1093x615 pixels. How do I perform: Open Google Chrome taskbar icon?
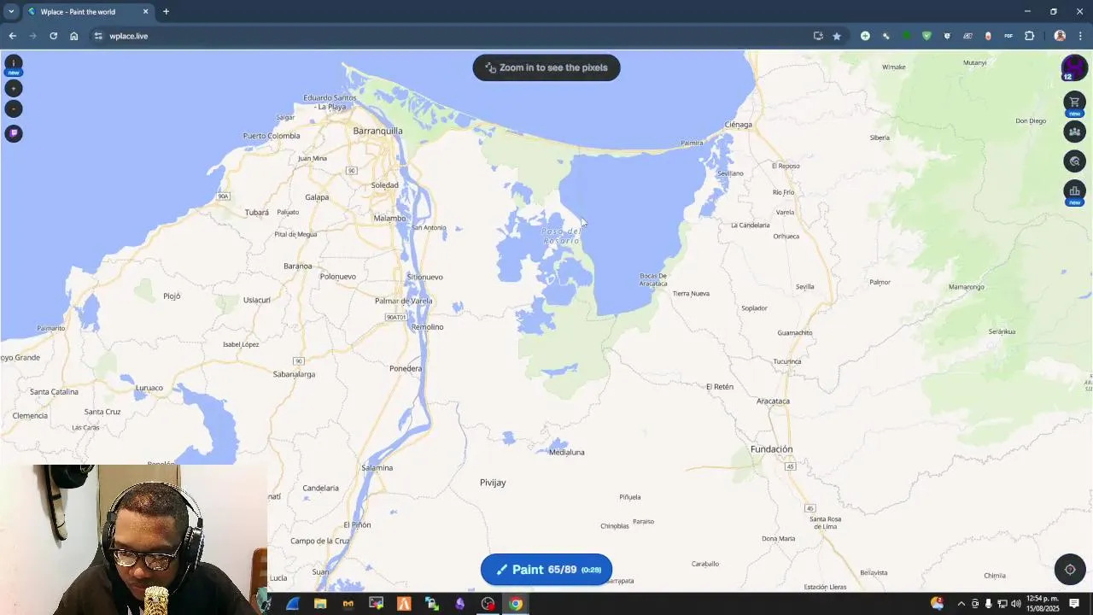[516, 604]
